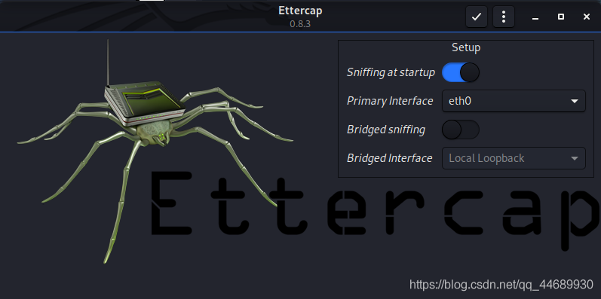Enable the Bridged sniffing switch

pos(460,130)
